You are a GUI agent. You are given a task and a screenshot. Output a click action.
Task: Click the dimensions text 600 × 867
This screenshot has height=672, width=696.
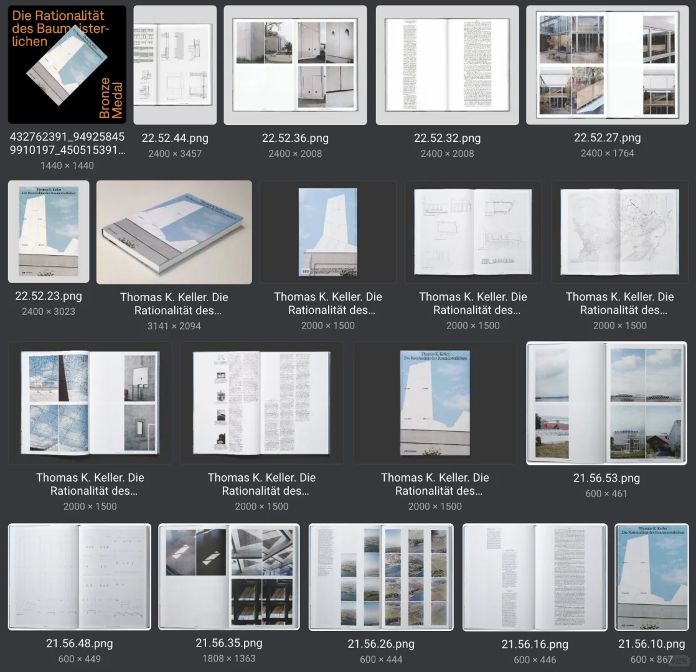pyautogui.click(x=652, y=659)
